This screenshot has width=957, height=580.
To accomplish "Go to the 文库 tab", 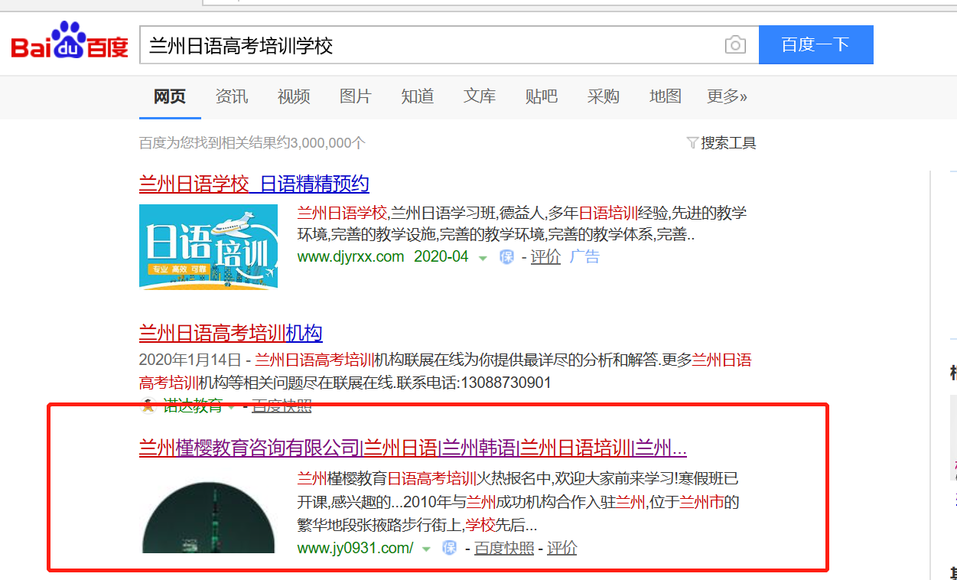I will [x=480, y=96].
